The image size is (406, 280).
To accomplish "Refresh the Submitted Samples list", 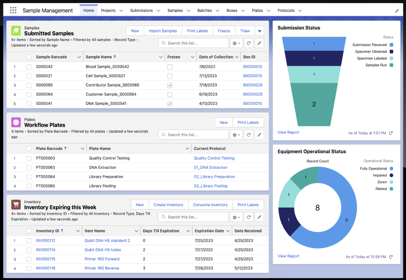I will 248,43.
